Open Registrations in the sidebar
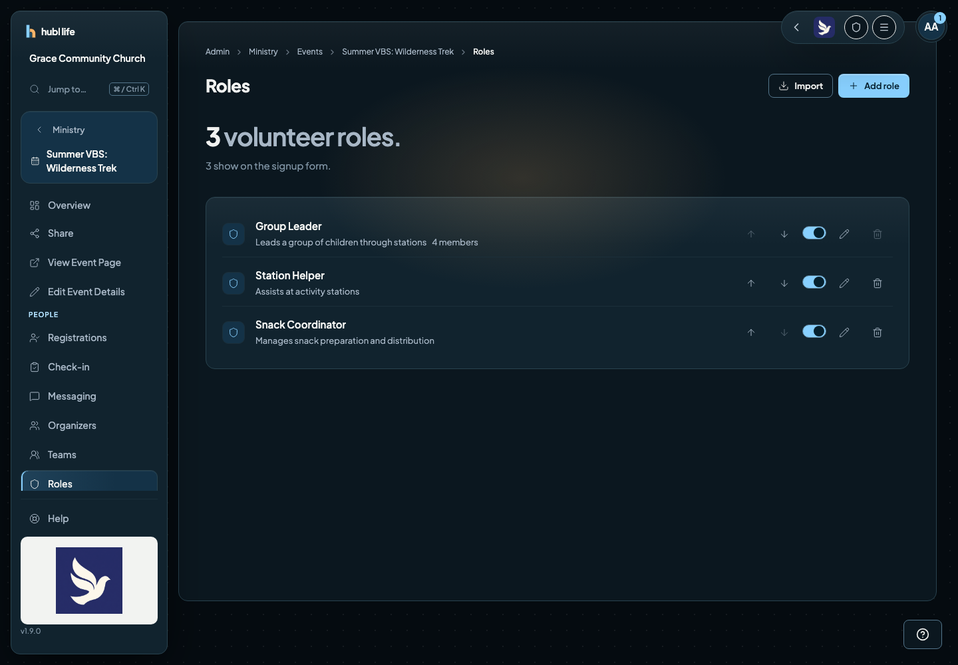The image size is (958, 665). click(89, 338)
